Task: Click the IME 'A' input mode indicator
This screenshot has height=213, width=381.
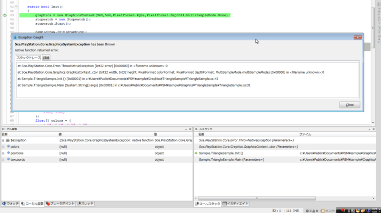Action: coord(349,211)
